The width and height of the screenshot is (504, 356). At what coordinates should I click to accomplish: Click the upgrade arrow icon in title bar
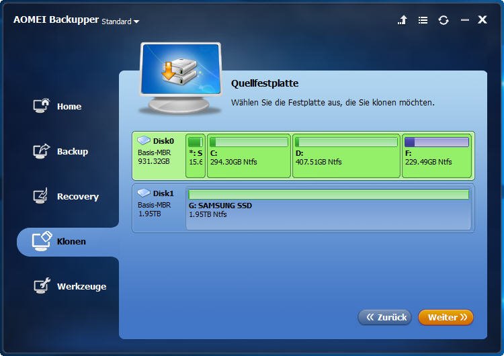click(403, 20)
